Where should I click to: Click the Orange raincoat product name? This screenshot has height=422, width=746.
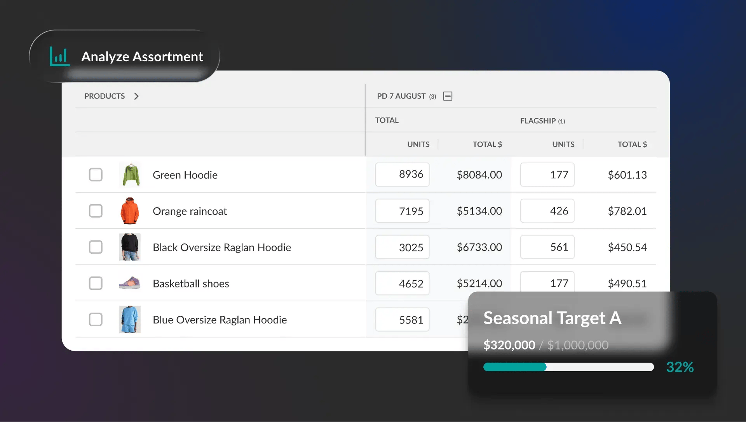click(190, 211)
